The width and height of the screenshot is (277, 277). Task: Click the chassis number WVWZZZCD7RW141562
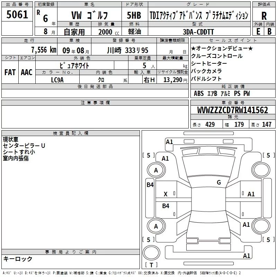(x=233, y=110)
